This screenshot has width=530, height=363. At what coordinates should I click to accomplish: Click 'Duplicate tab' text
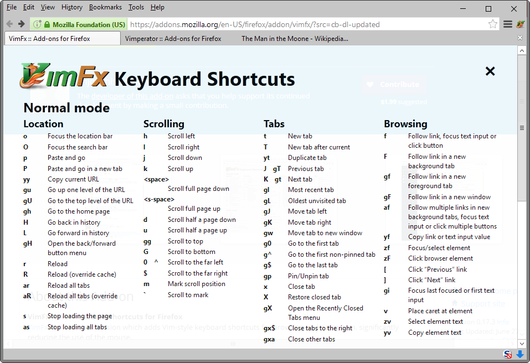307,158
